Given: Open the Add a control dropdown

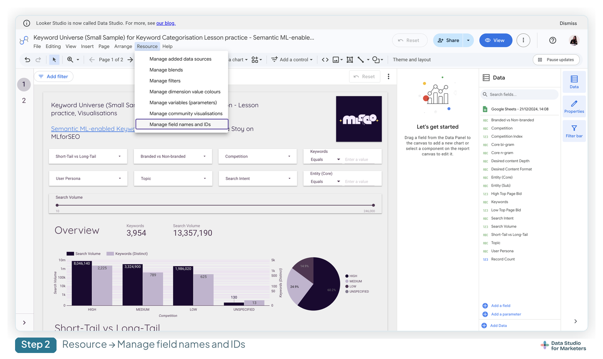Looking at the screenshot, I should point(292,59).
